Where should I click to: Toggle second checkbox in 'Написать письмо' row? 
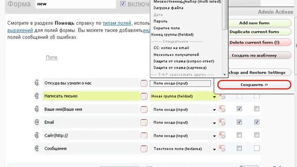(x=257, y=96)
